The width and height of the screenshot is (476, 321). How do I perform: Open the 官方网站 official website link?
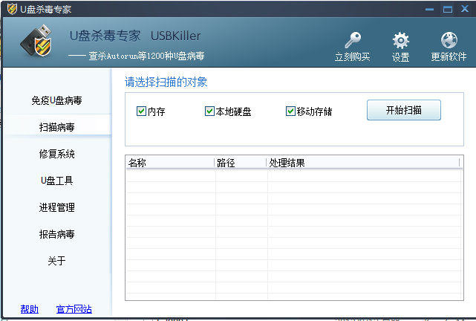[74, 309]
